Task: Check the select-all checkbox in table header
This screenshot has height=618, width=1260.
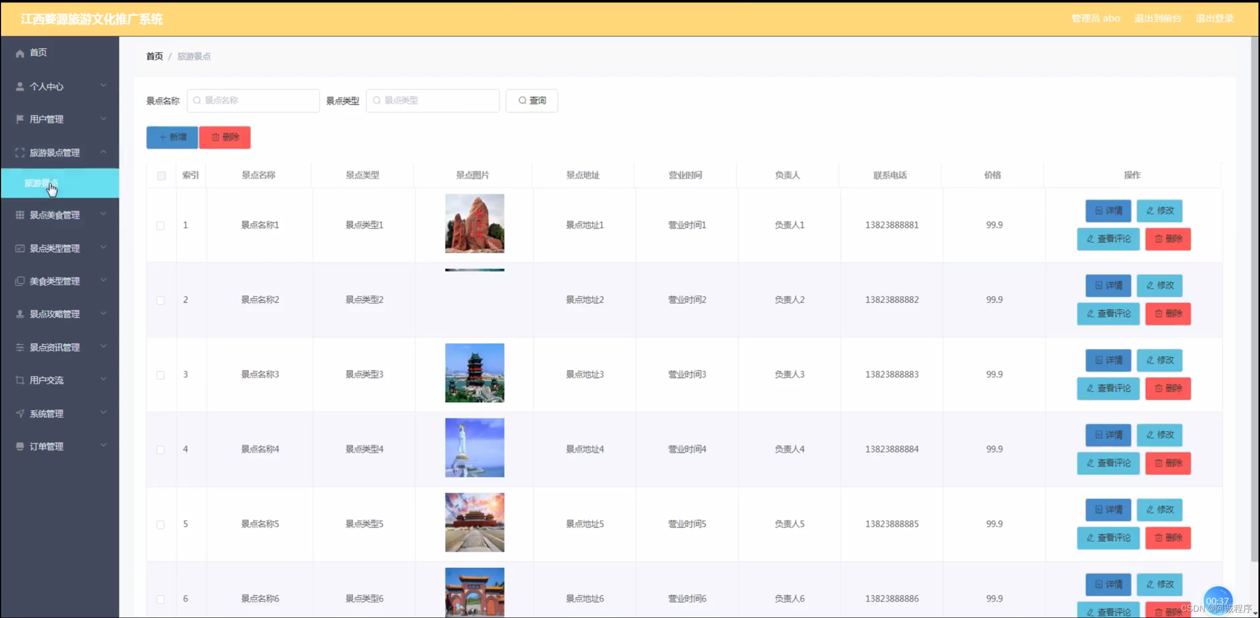Action: click(161, 175)
